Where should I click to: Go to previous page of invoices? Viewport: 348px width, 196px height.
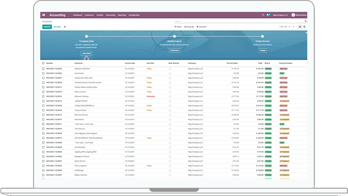coord(289,27)
